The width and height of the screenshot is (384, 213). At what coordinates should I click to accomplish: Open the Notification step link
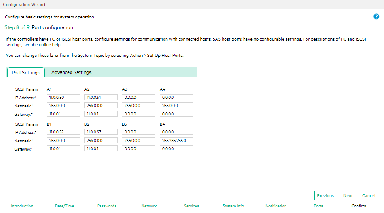[x=276, y=206]
